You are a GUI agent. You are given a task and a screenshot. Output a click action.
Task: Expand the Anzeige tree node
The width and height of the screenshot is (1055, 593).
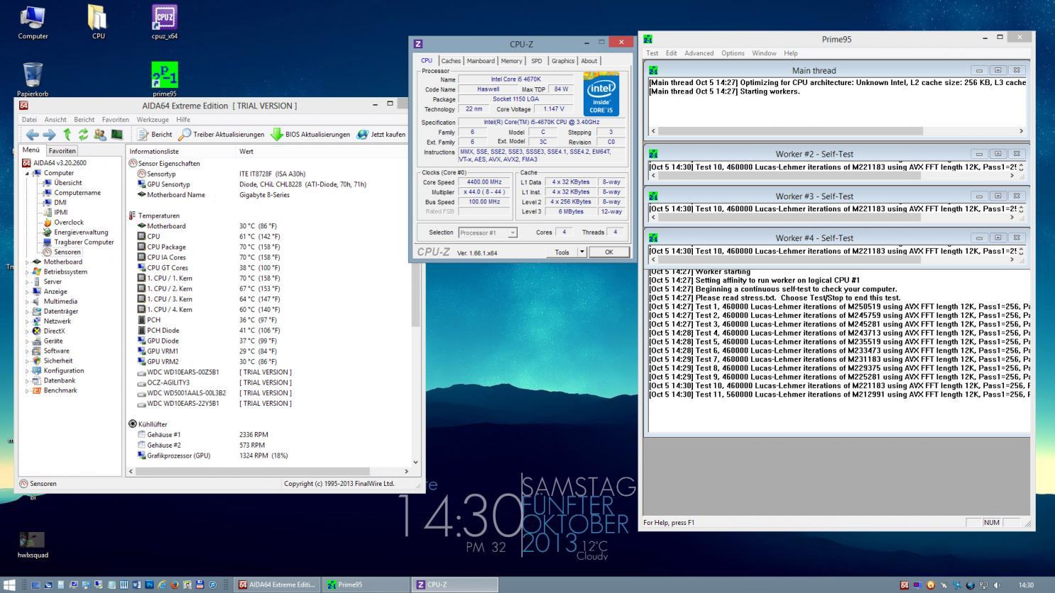tap(28, 292)
